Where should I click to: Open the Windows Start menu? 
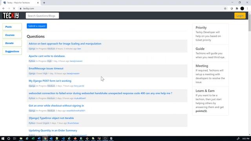[x=3, y=138]
